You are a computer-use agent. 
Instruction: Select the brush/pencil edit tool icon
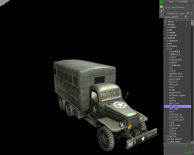coord(161,11)
